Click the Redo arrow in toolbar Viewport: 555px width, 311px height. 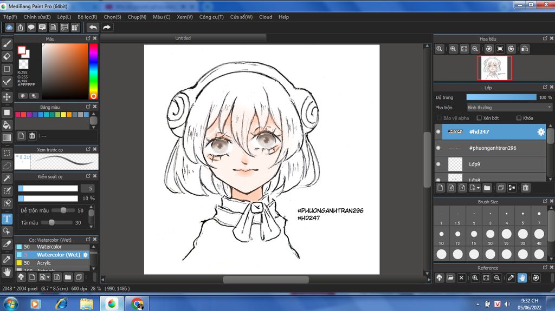click(107, 27)
